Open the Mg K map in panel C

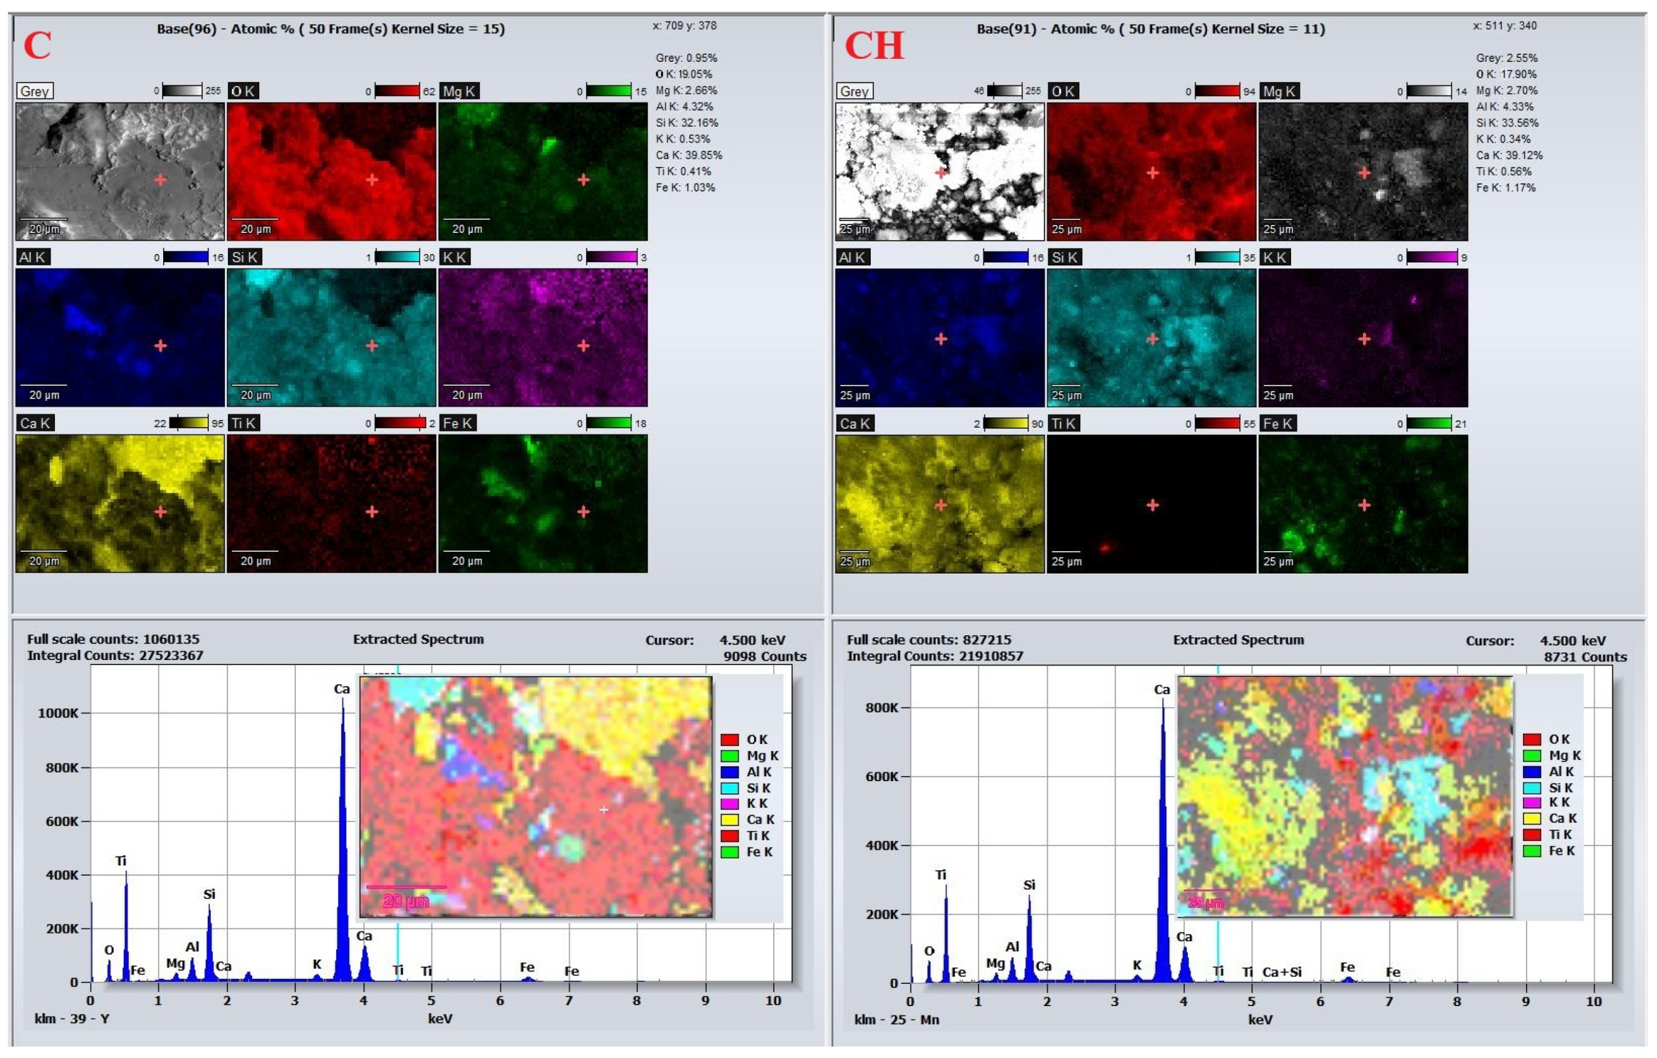[543, 171]
